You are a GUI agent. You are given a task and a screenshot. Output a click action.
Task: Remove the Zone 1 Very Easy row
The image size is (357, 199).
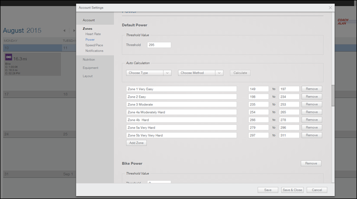[312, 89]
